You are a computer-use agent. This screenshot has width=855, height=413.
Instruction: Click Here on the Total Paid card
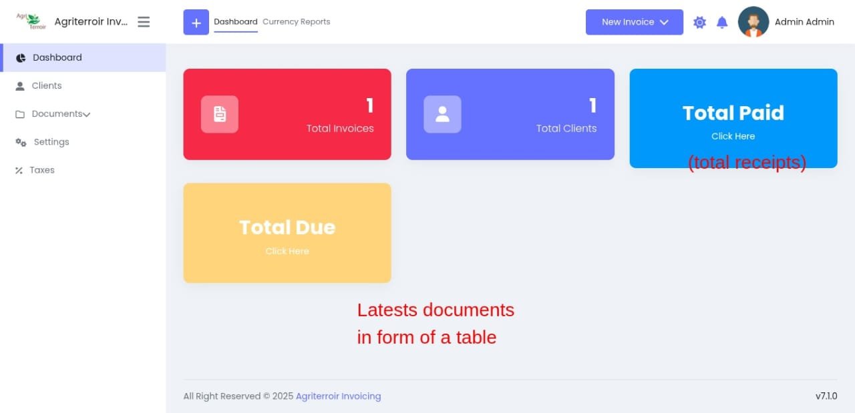733,136
